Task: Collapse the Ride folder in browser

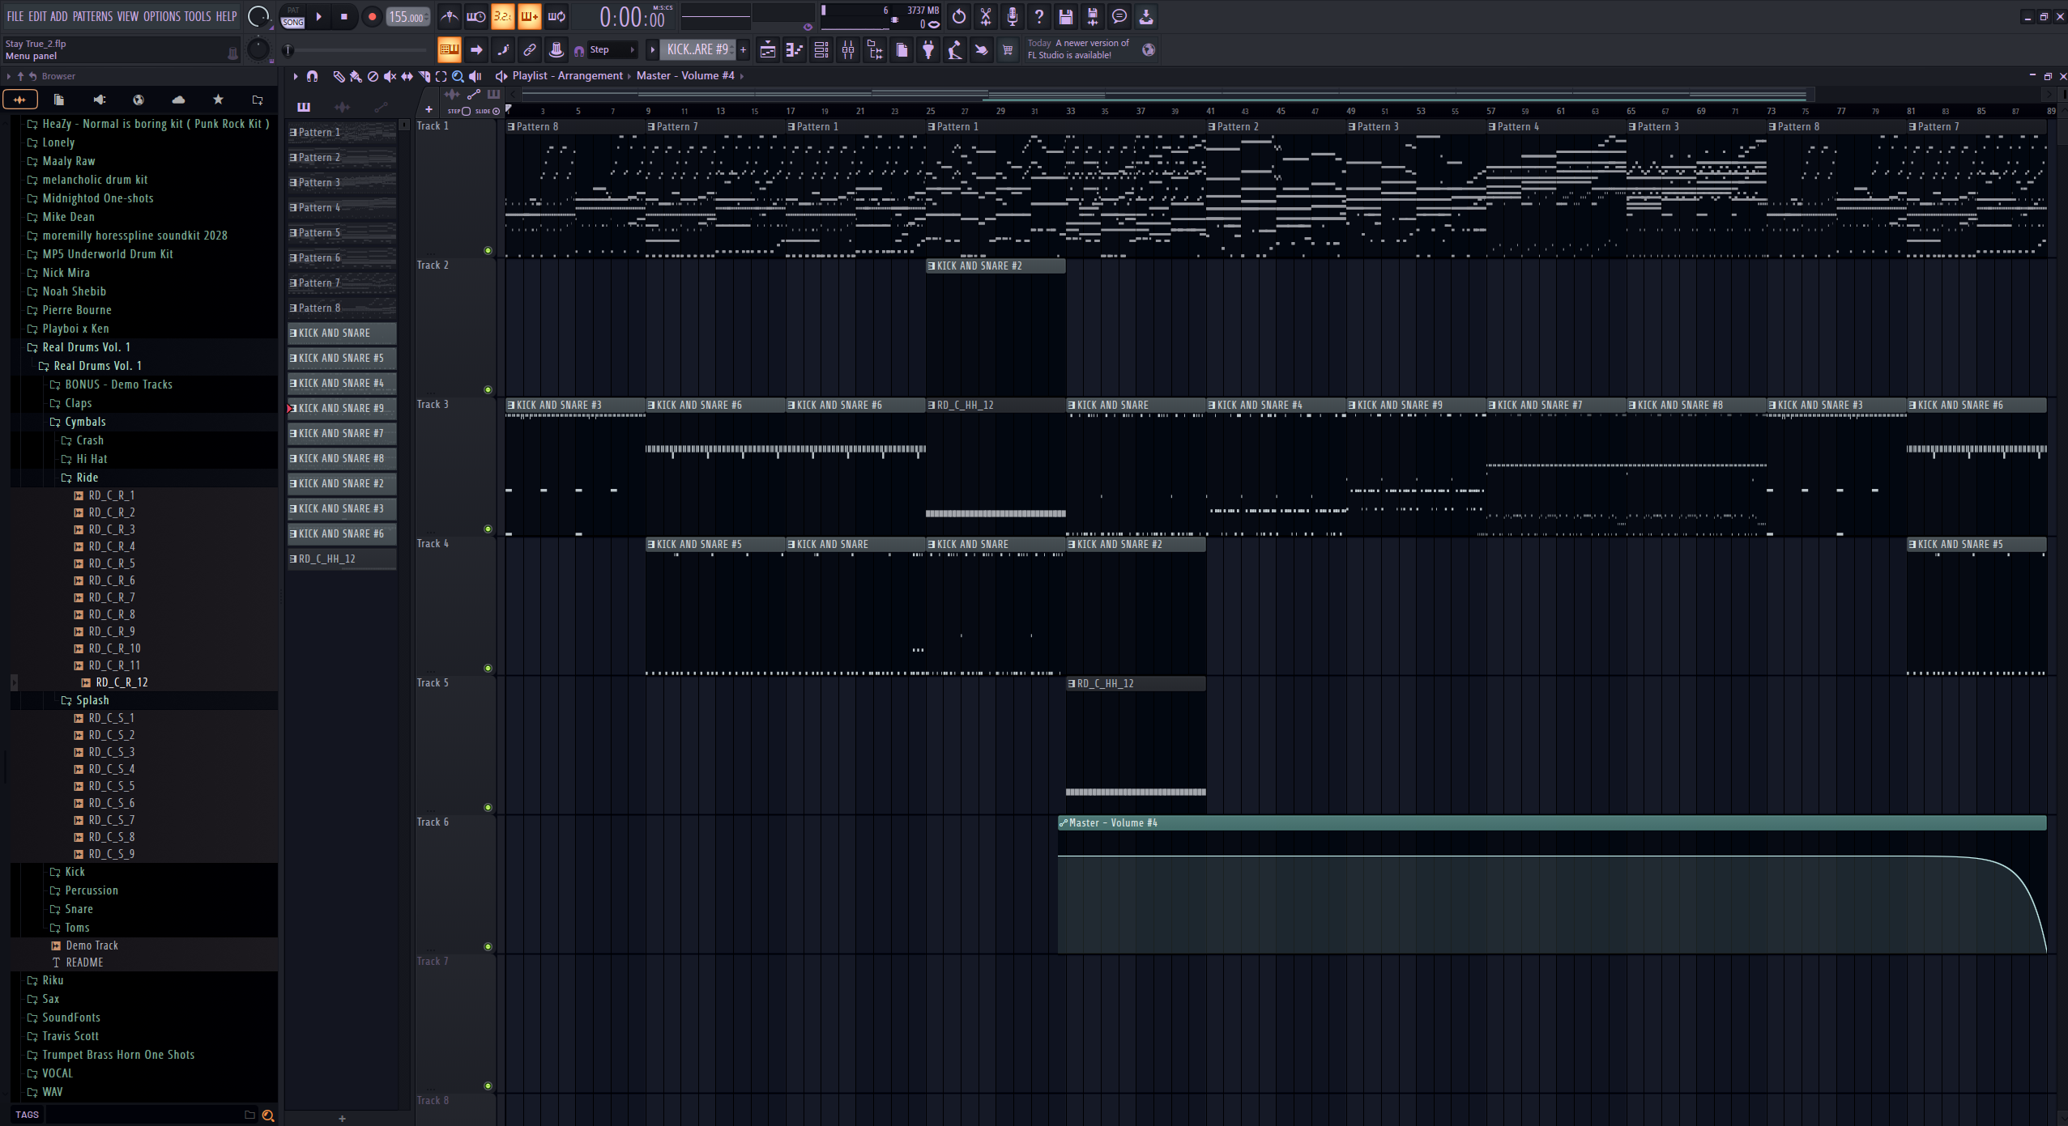Action: point(87,478)
